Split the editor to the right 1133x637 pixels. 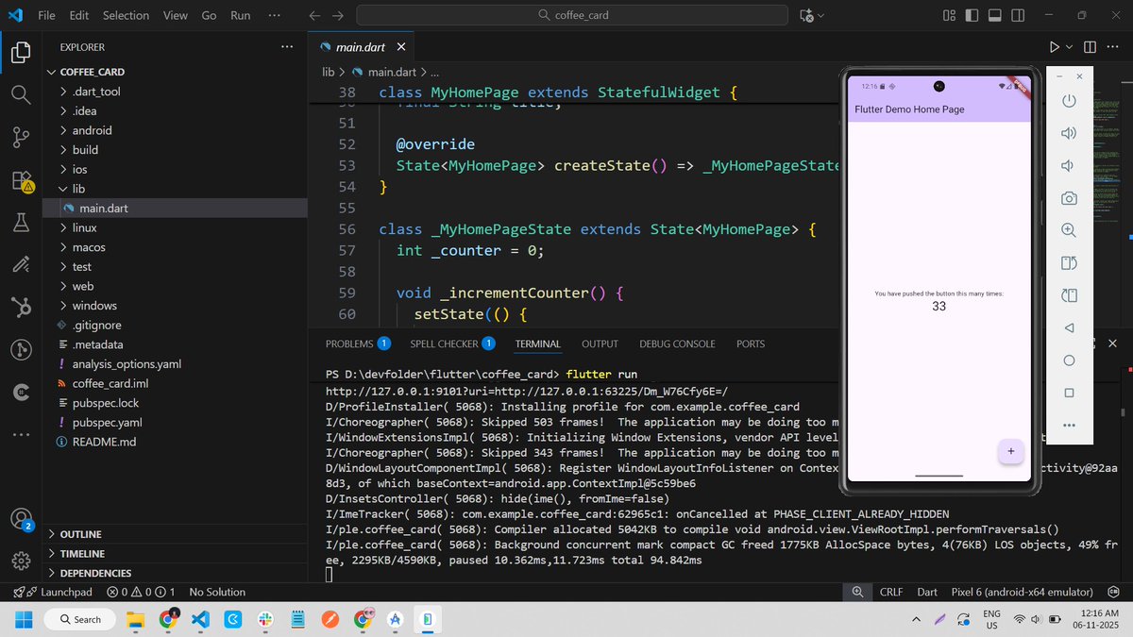(x=1090, y=47)
